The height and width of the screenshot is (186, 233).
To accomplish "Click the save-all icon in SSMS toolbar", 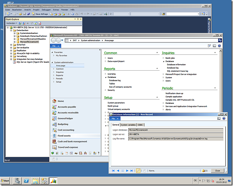I will pos(28,14).
